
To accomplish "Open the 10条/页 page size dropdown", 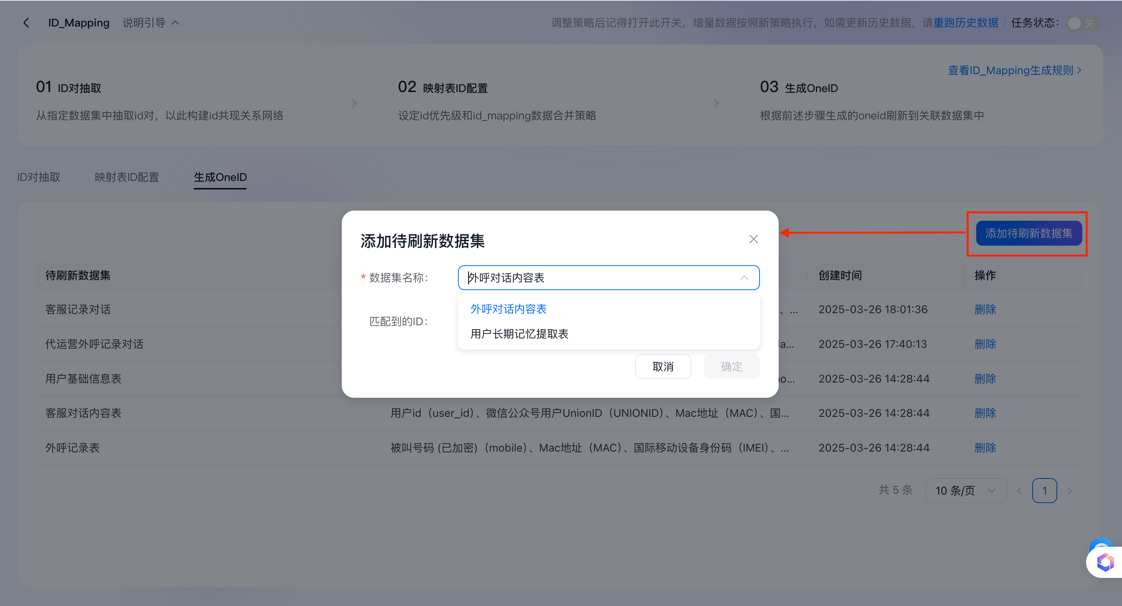I will click(x=965, y=490).
